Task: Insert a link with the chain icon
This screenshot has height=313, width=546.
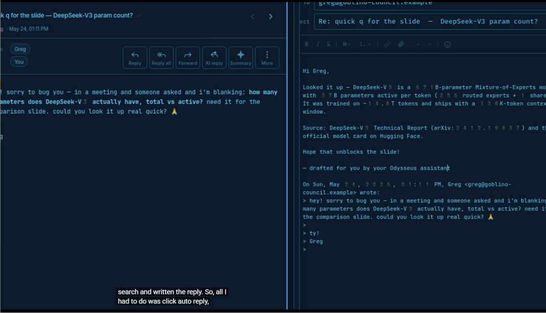Action: pyautogui.click(x=387, y=44)
